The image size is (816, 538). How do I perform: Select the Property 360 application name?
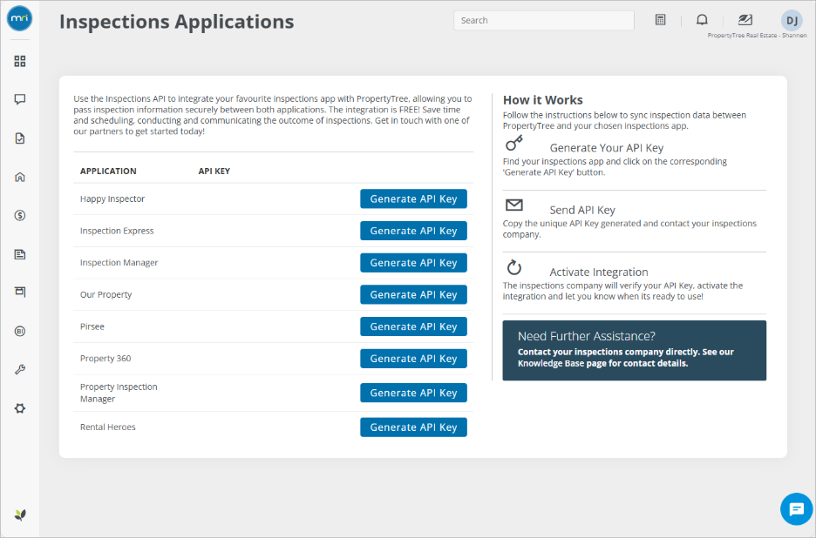(x=105, y=359)
